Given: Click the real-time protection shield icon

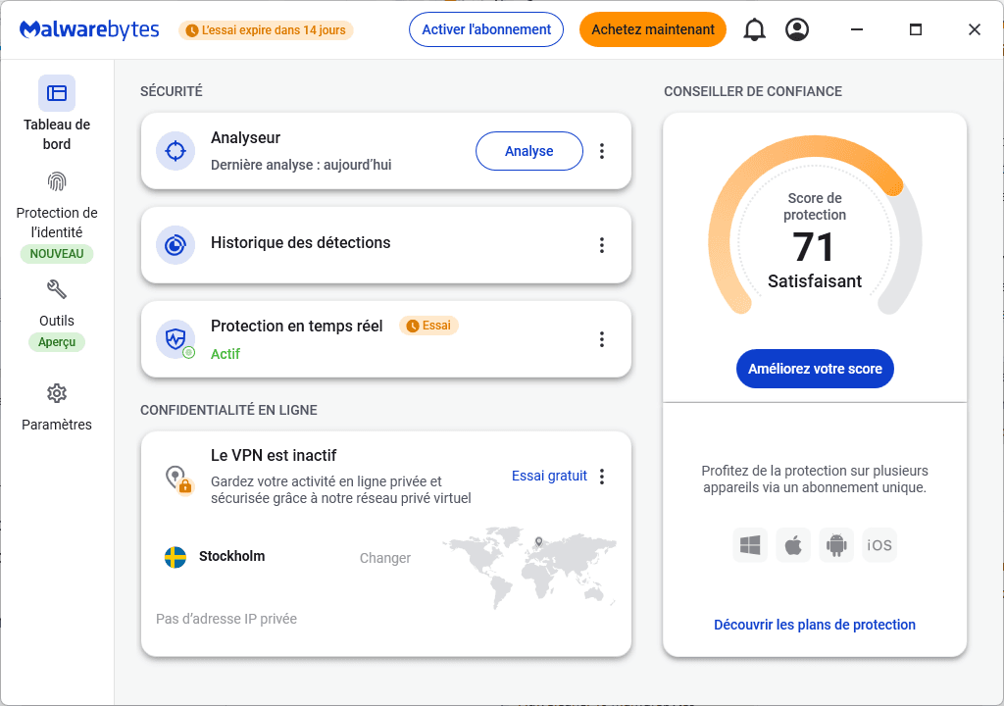Looking at the screenshot, I should 176,339.
